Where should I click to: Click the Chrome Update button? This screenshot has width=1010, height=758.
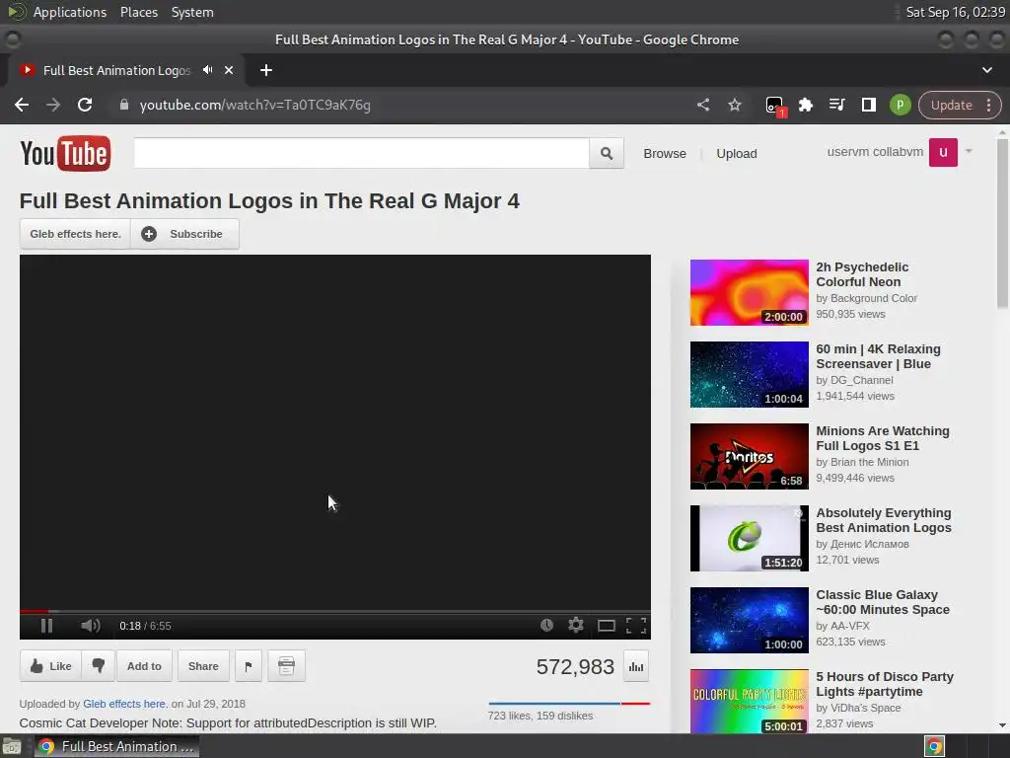click(x=952, y=105)
